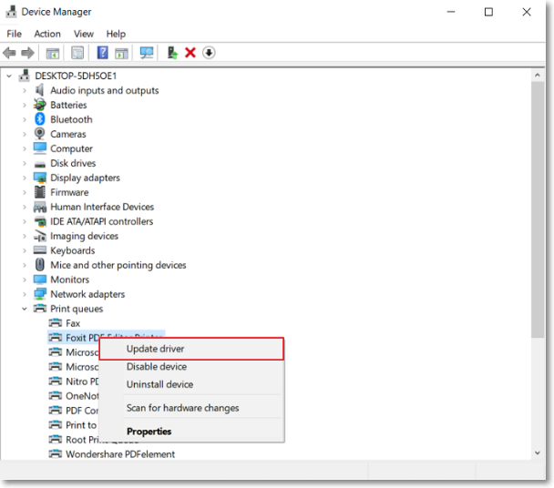
Task: Select the DESKTOP-5DH5OE1 computer name
Action: point(76,76)
